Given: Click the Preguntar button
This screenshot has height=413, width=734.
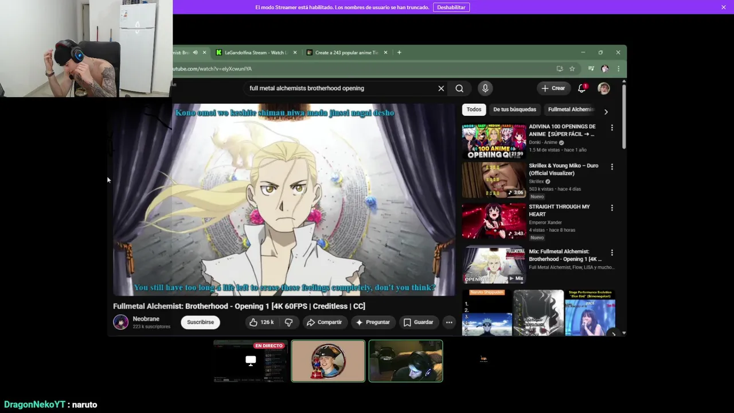Looking at the screenshot, I should (373, 322).
